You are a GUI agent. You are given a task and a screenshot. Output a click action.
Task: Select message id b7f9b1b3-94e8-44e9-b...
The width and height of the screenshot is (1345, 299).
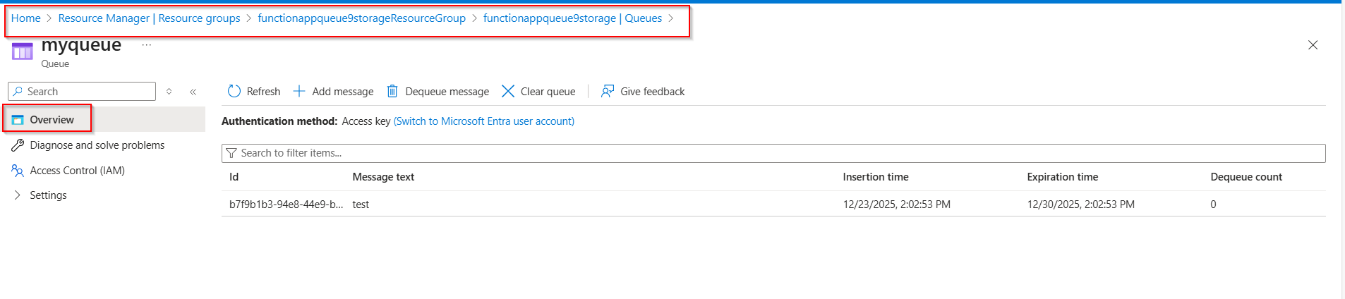[286, 205]
